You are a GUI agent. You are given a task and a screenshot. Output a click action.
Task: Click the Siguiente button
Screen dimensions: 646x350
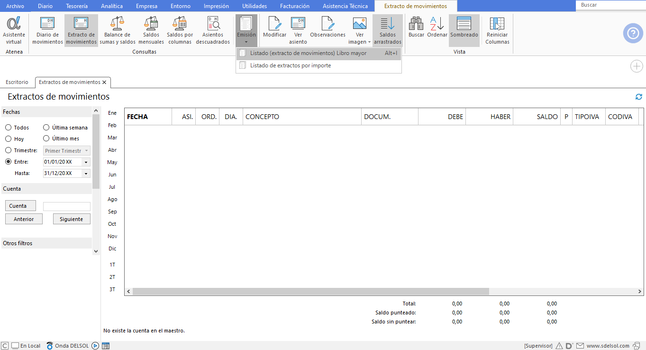tap(72, 219)
